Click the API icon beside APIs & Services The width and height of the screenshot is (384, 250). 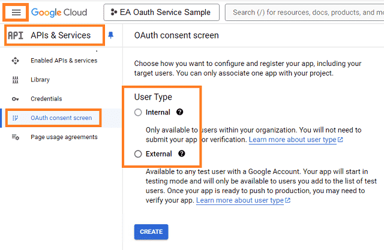15,35
